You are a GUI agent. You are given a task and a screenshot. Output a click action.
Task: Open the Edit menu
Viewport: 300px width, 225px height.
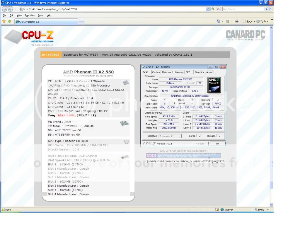pos(11,15)
